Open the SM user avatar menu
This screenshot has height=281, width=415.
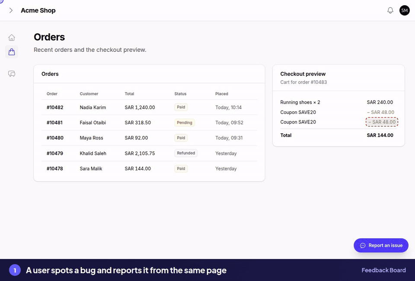405,10
